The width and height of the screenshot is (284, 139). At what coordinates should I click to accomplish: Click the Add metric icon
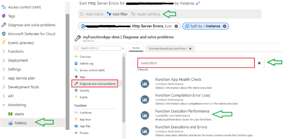[82, 14]
